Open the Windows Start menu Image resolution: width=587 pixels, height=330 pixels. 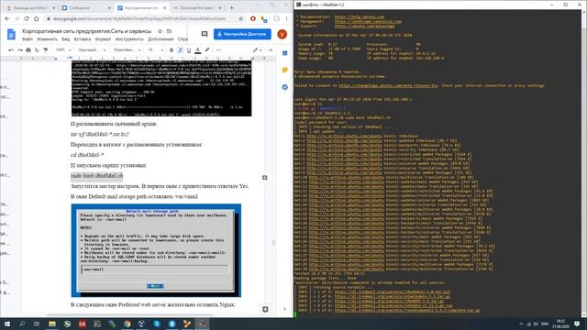pos(7,324)
